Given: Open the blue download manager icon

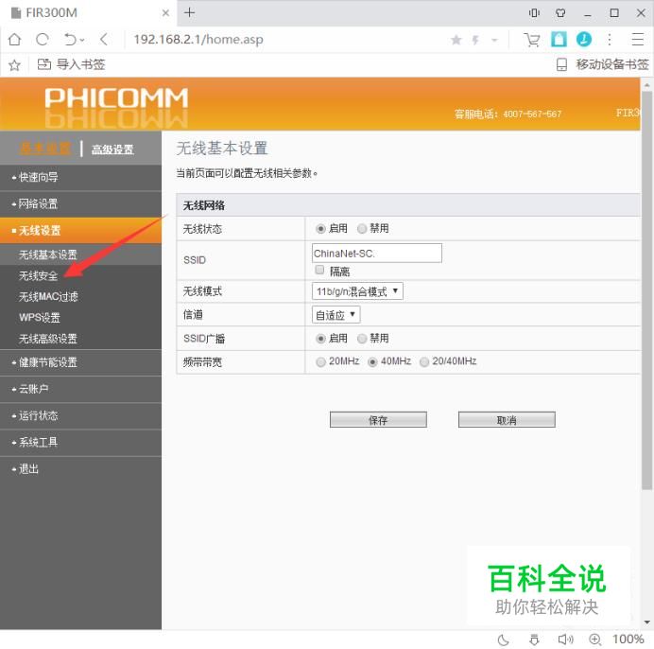Looking at the screenshot, I should (583, 39).
